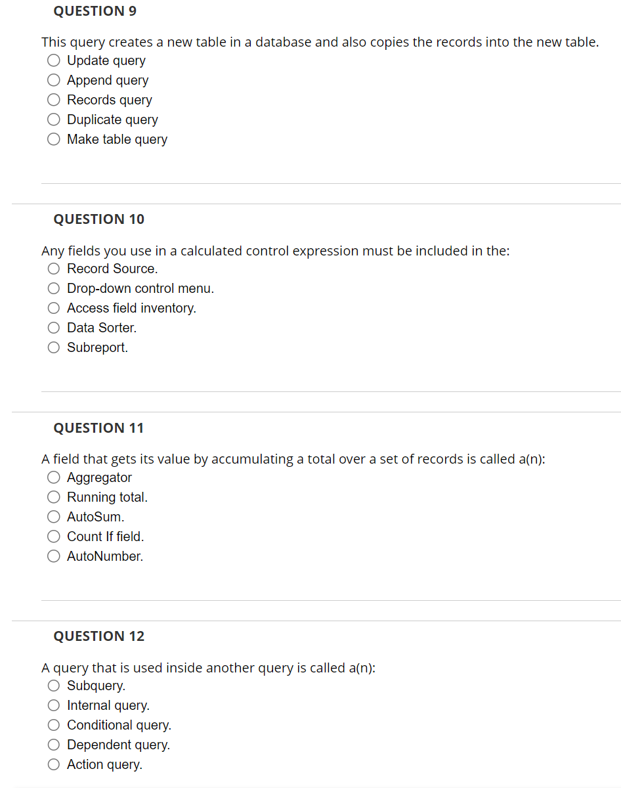
Task: Select the Make table query option
Action: click(x=53, y=139)
